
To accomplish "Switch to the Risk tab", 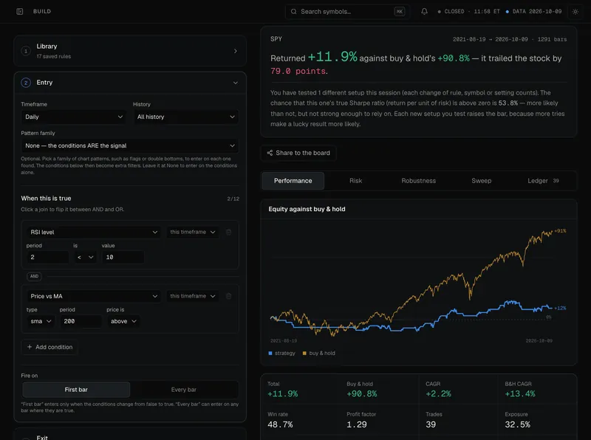I will (x=355, y=181).
